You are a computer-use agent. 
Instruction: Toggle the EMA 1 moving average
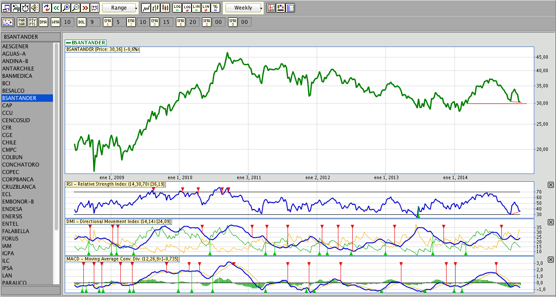click(107, 22)
